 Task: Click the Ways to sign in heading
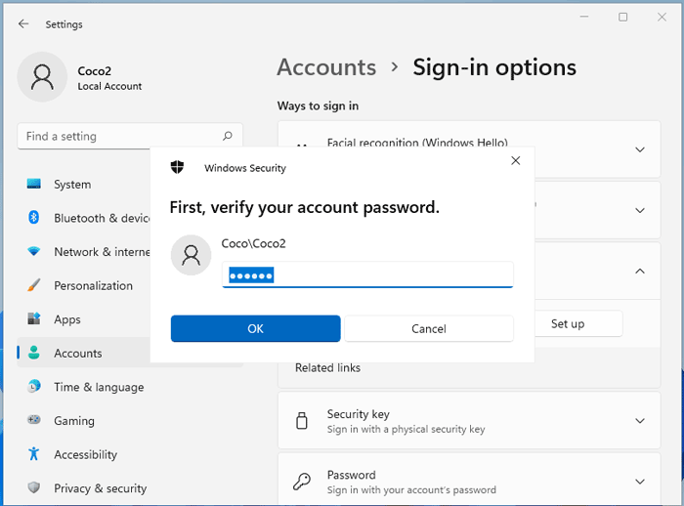318,105
